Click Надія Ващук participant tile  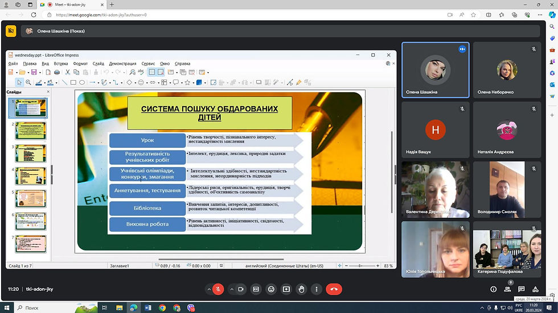435,130
